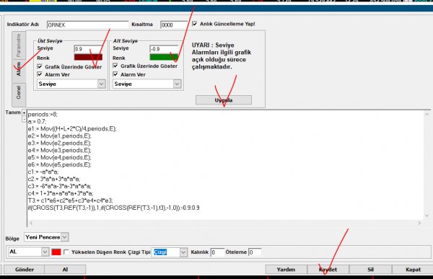Viewport: 433px width, 279px height.
Task: Click the horizontal scroll-right arrow in editor
Action: (x=419, y=223)
